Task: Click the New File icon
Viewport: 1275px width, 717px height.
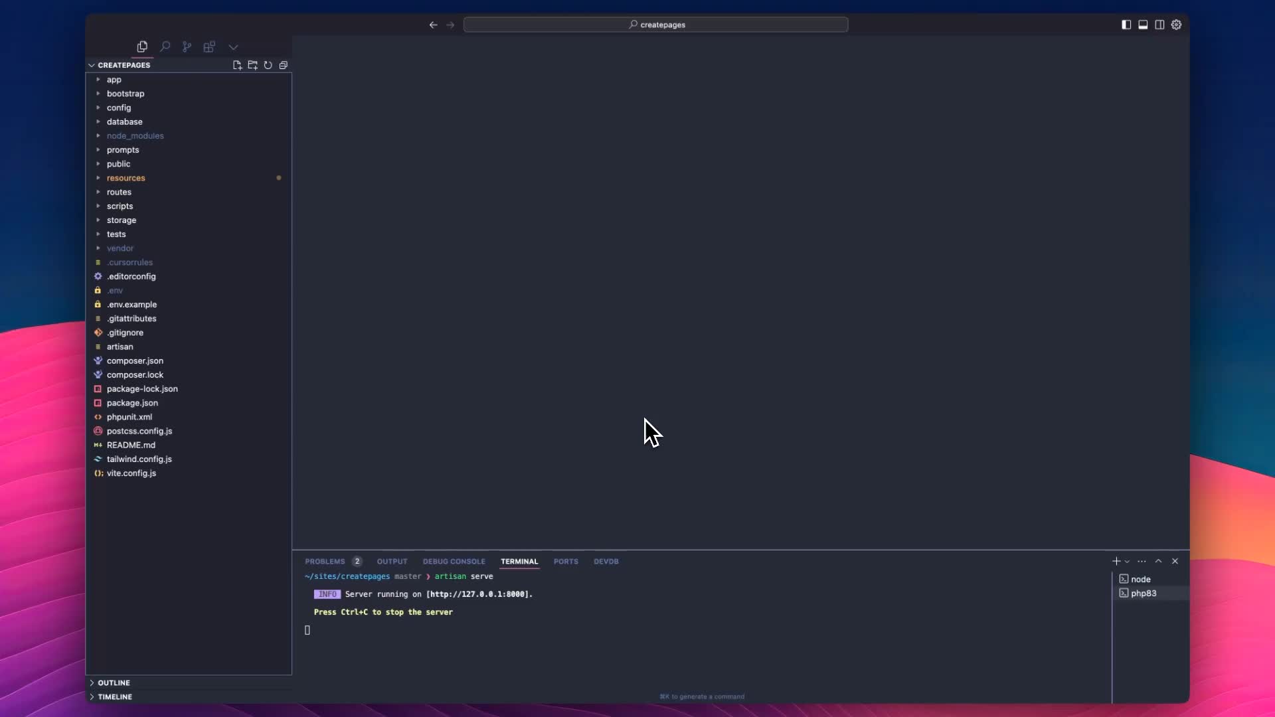Action: (237, 65)
